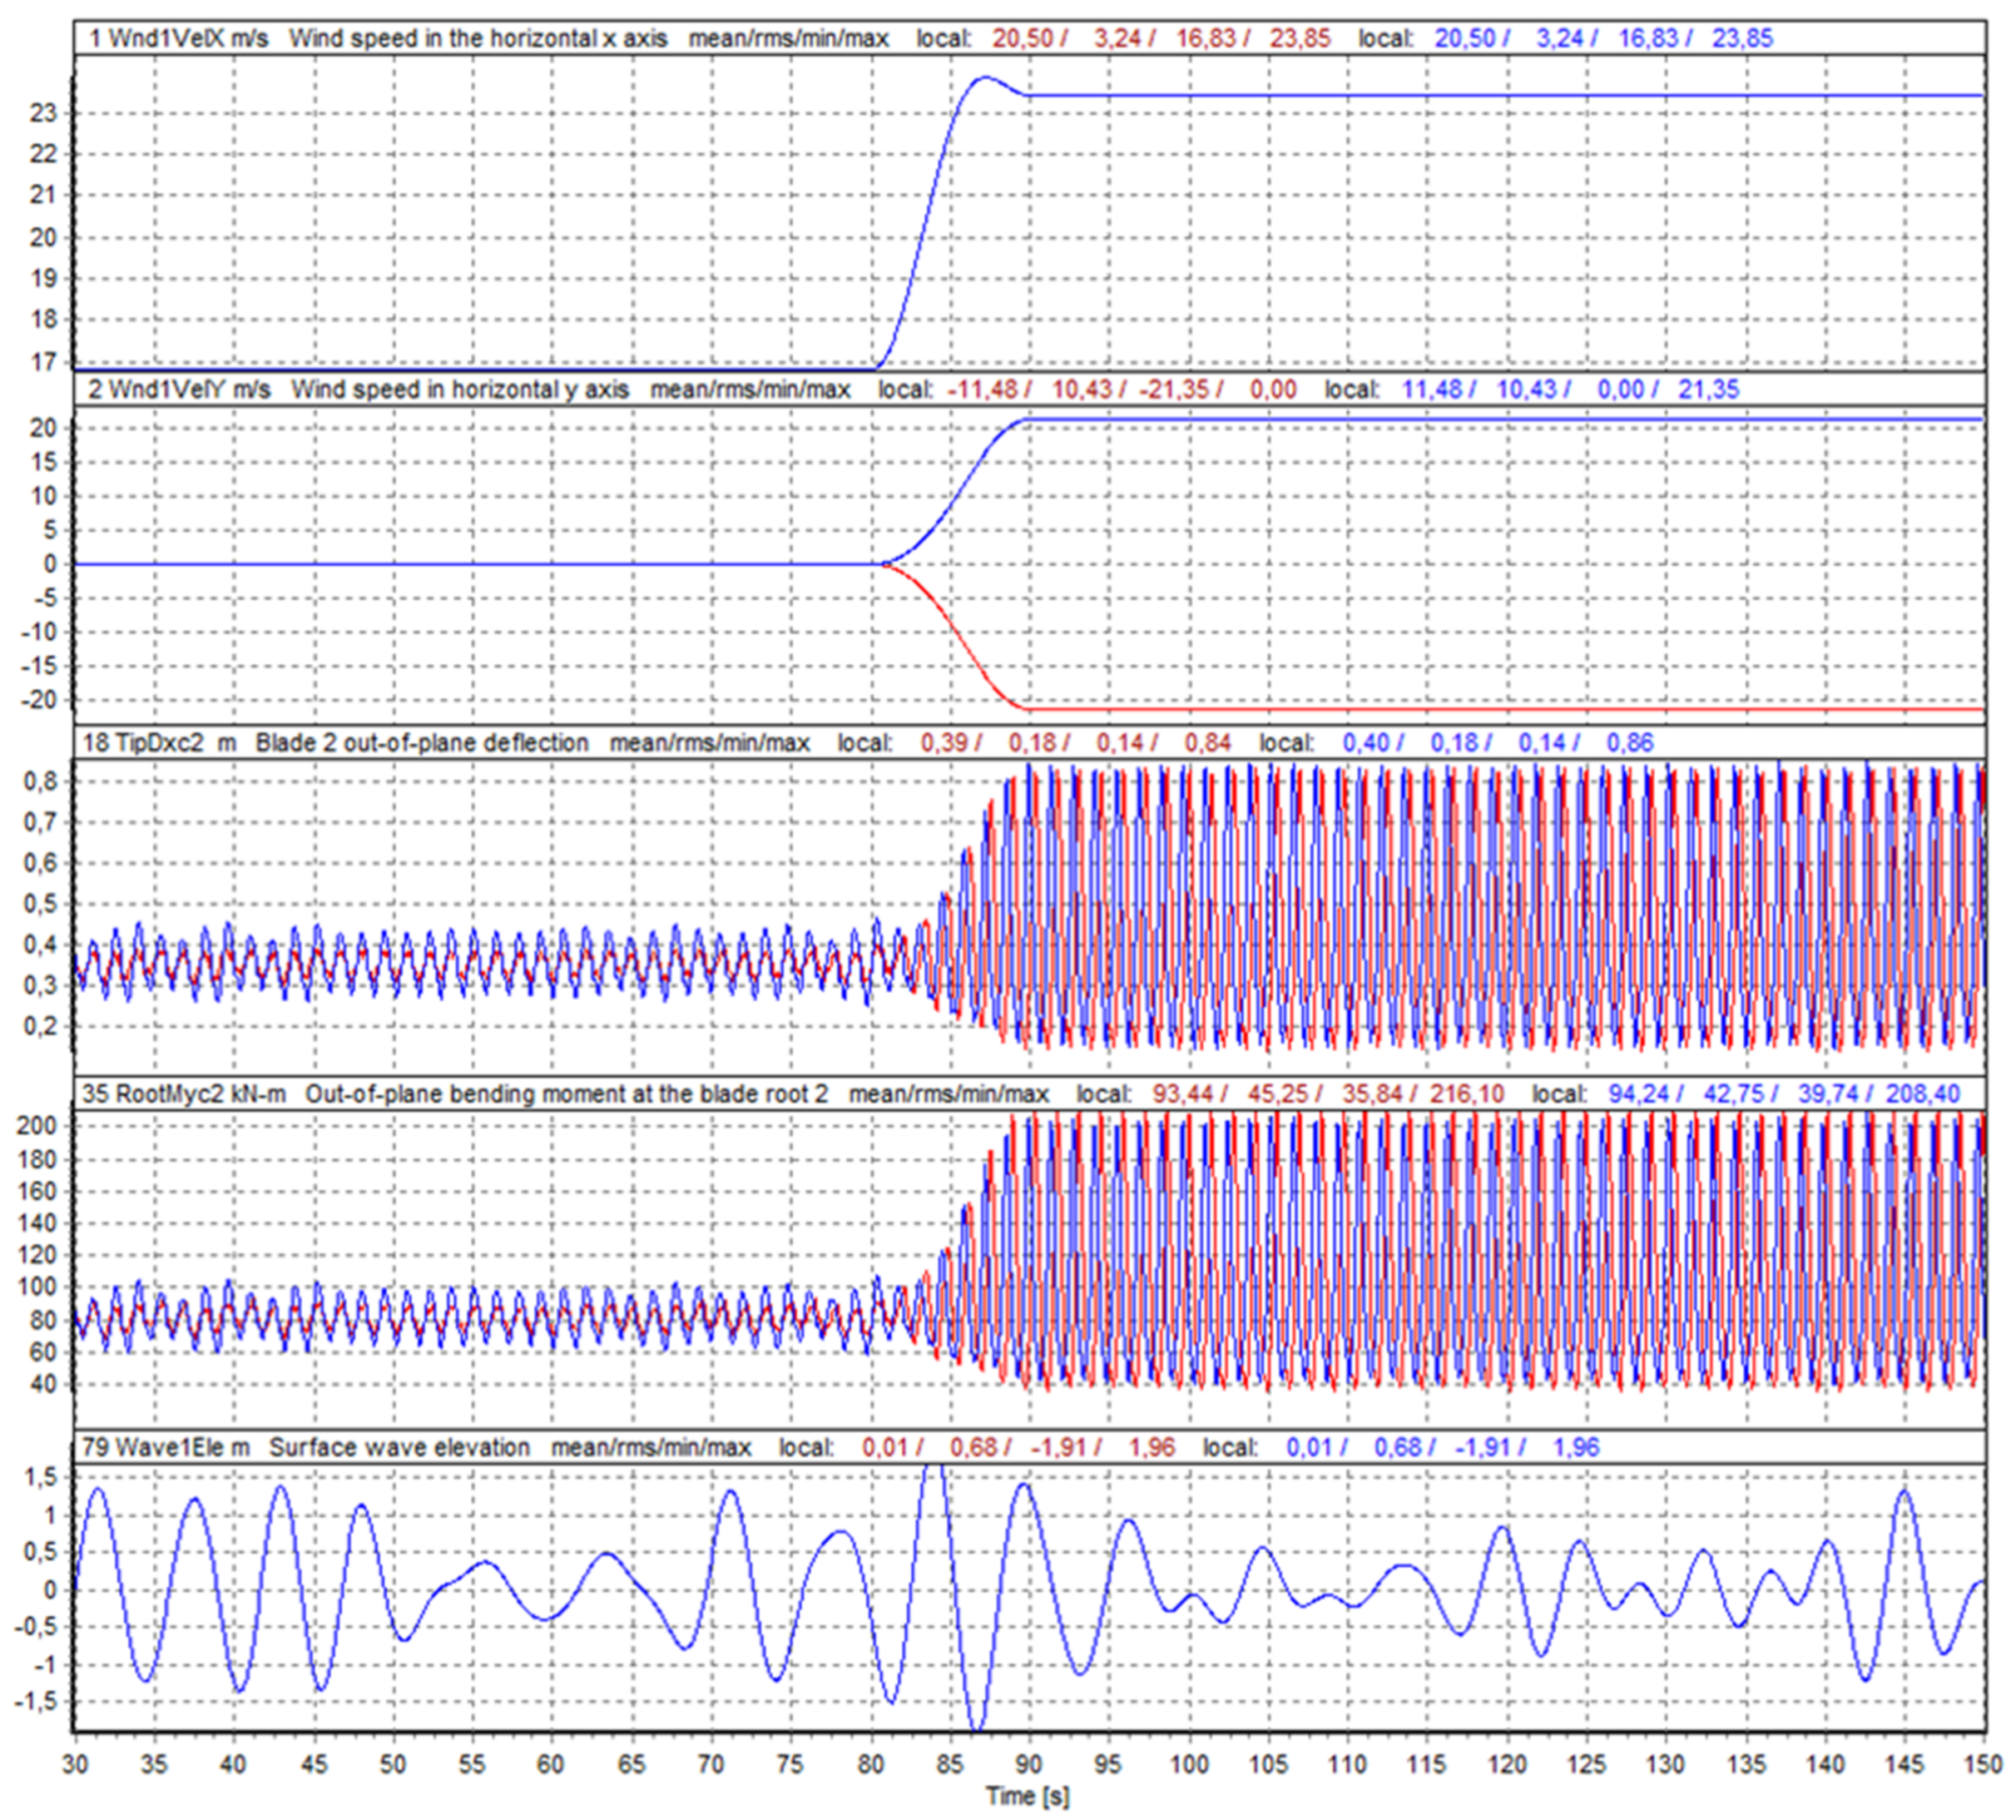
Task: Click the blue positive Wnd1VelY curve plateau
Action: click(x=1500, y=420)
